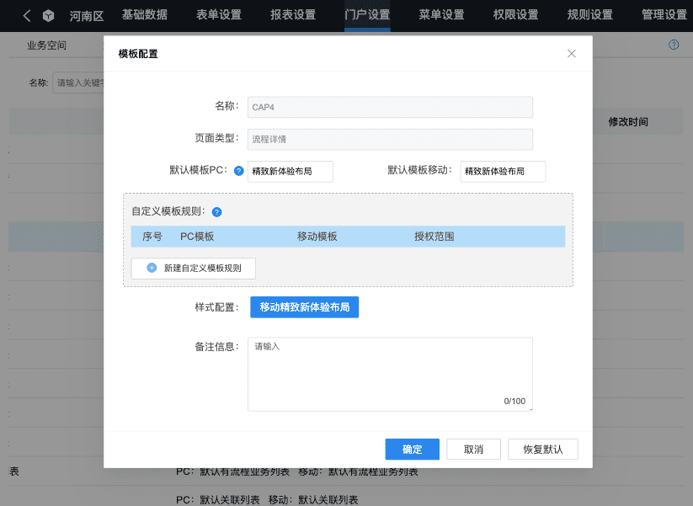Click the 授权范围 column header

click(434, 237)
